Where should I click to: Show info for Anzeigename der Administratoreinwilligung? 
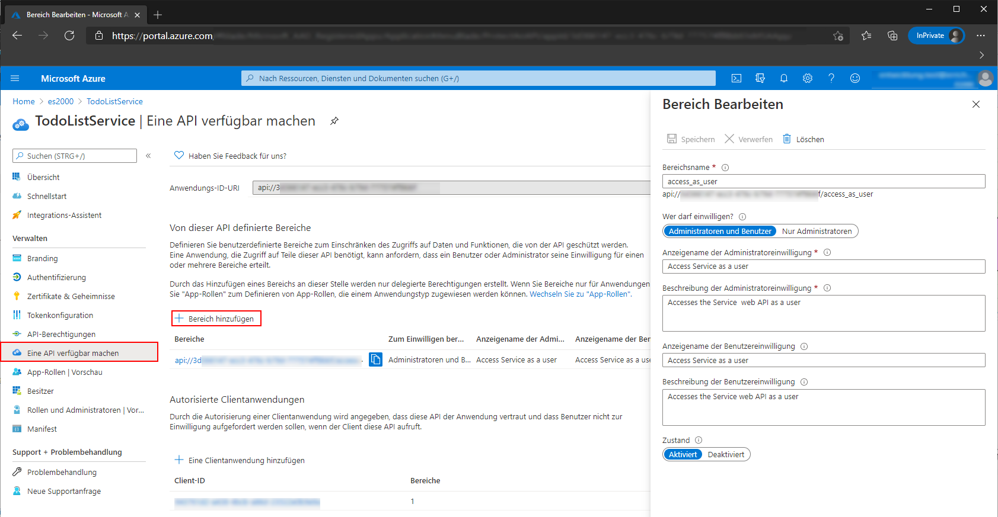[x=827, y=252]
